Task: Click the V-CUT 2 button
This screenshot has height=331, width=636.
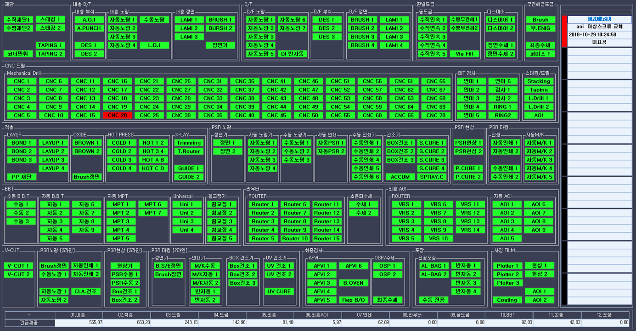Action: click(x=18, y=274)
